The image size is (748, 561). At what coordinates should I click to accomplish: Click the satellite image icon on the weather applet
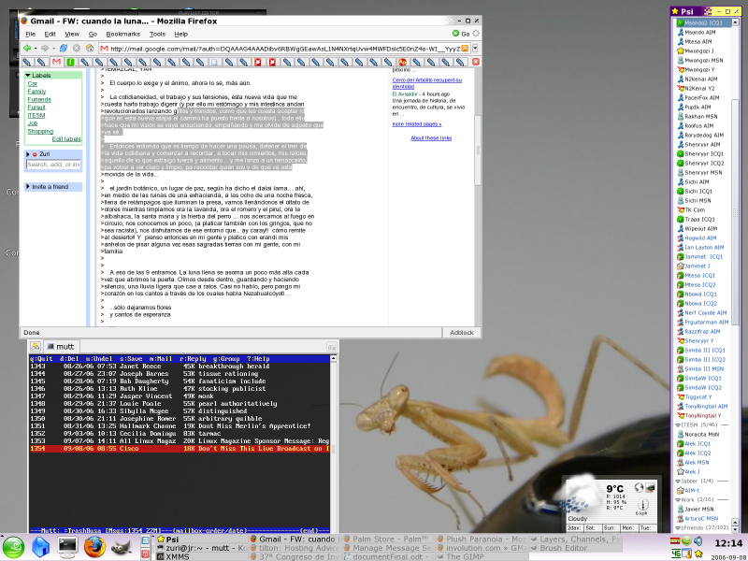tap(651, 488)
